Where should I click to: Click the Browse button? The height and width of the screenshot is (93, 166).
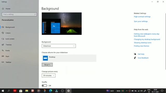(47, 65)
